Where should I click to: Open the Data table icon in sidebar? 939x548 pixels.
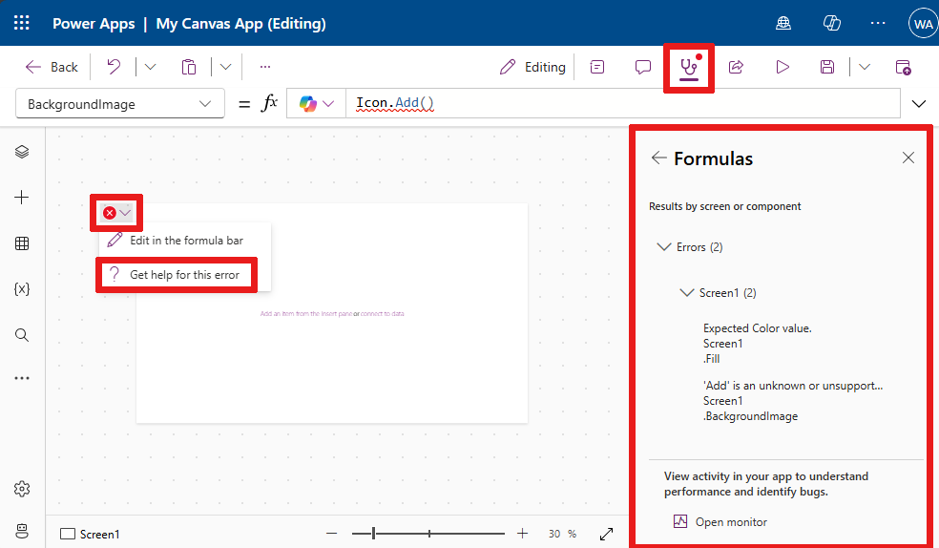tap(22, 243)
